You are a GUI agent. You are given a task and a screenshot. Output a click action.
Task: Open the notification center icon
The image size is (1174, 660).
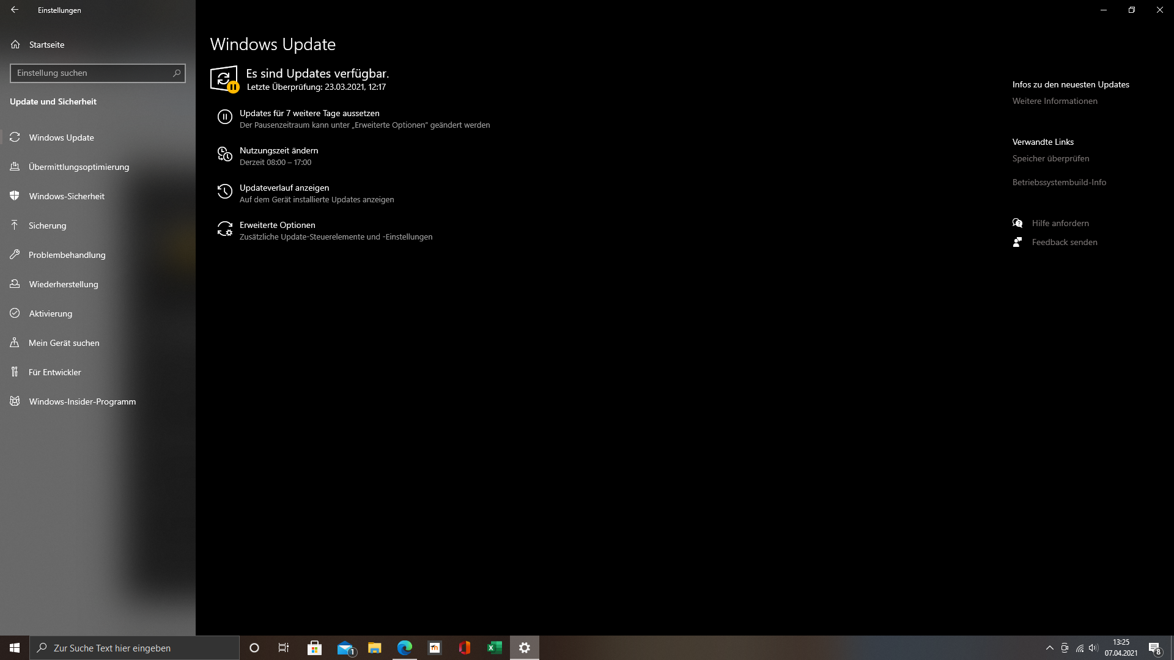[x=1154, y=648]
